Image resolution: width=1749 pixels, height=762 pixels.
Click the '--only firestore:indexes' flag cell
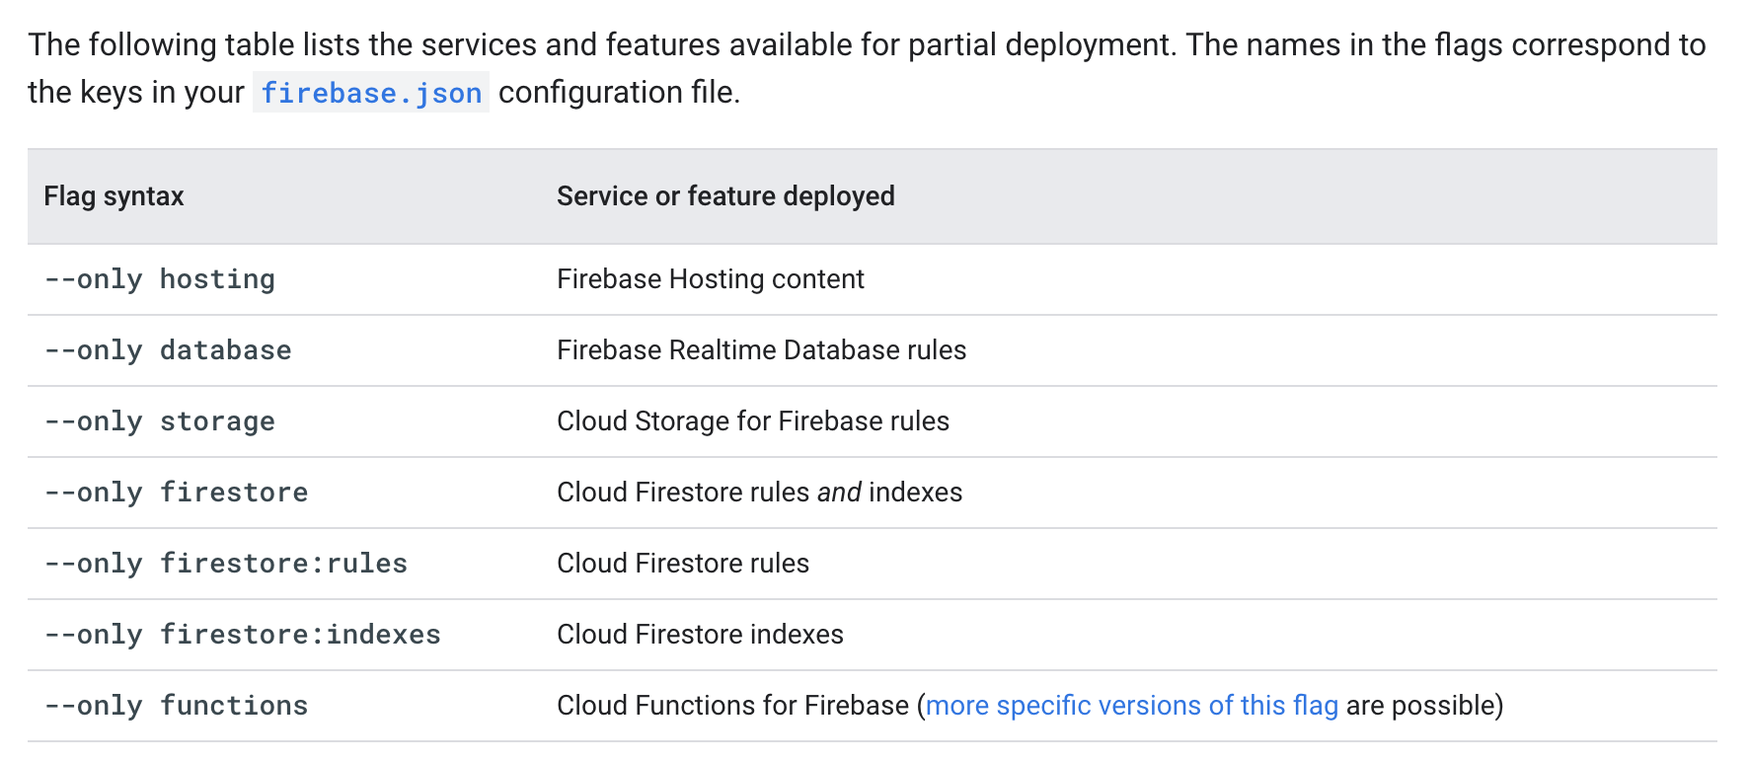point(243,635)
